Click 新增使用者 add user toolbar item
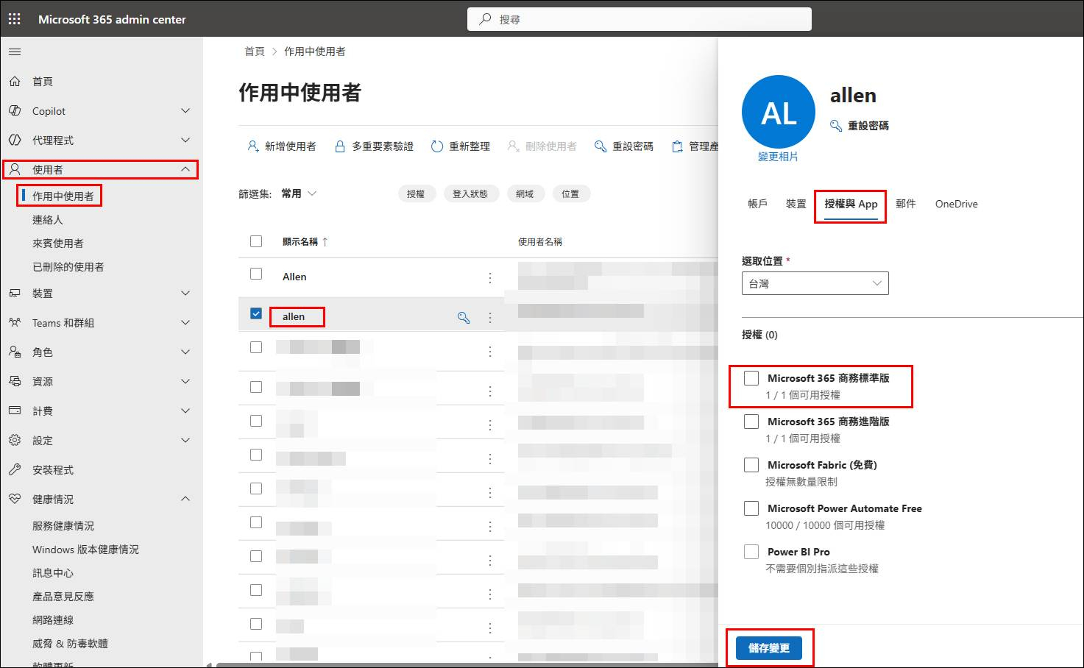Viewport: 1084px width, 668px height. [x=282, y=146]
